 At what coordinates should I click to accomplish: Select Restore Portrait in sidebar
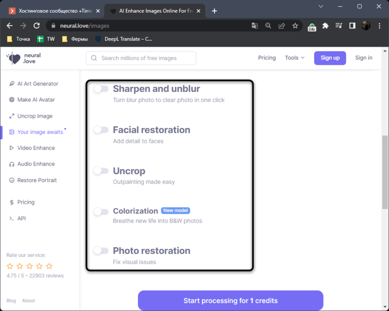pyautogui.click(x=37, y=180)
